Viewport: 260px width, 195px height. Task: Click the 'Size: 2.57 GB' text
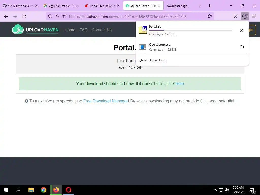coord(130,67)
